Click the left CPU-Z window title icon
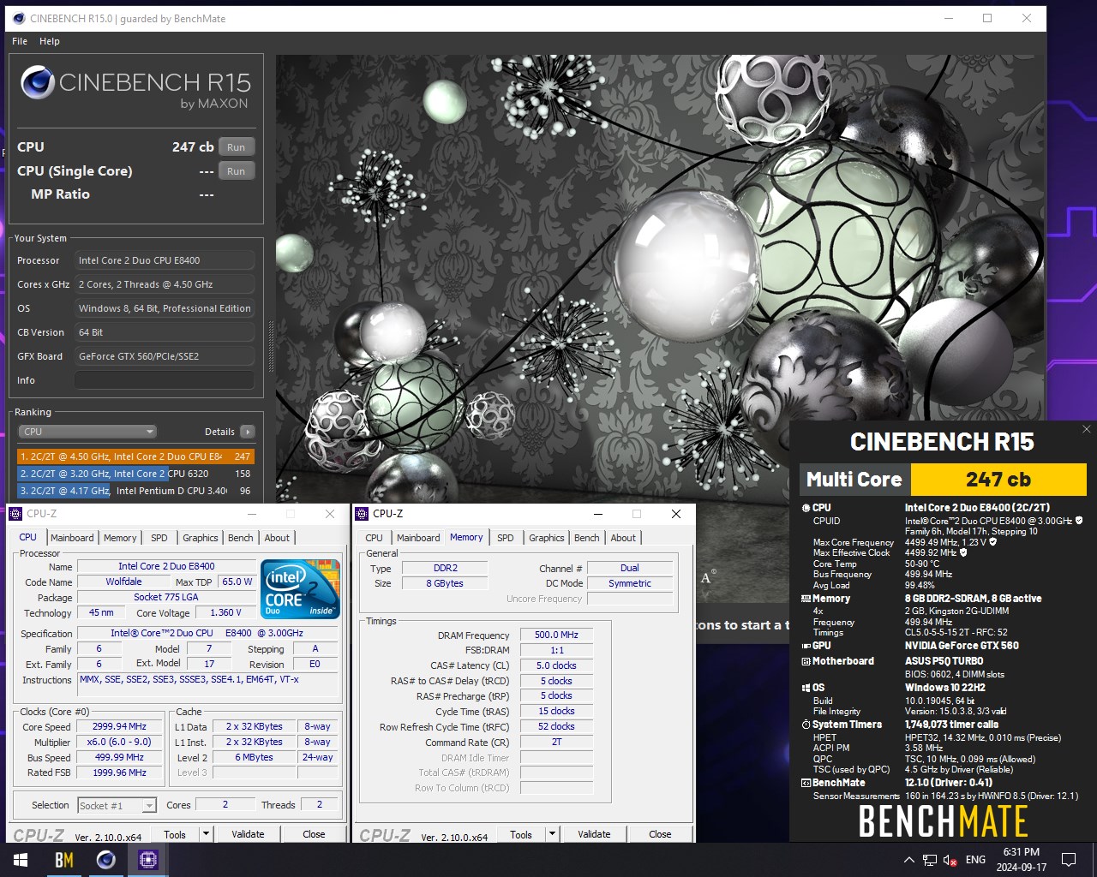Viewport: 1097px width, 877px height. point(15,514)
